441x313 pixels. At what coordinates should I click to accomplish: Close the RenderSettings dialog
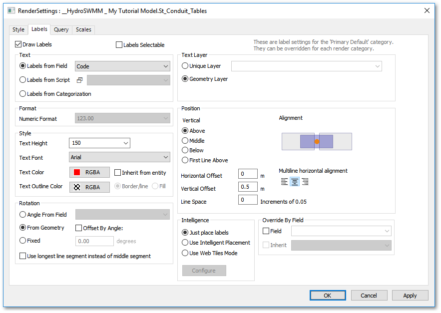tap(427, 10)
